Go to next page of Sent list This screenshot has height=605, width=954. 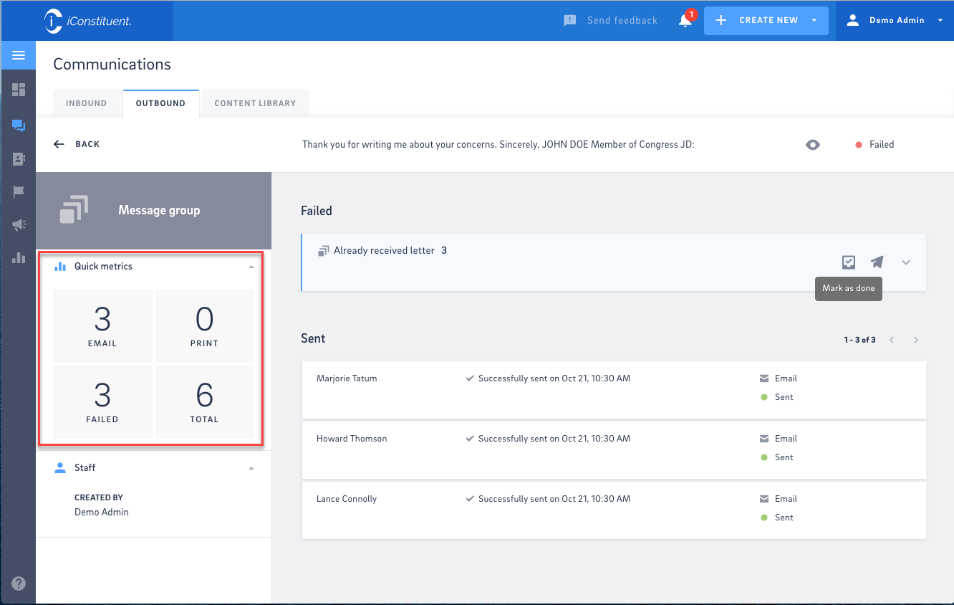click(916, 340)
